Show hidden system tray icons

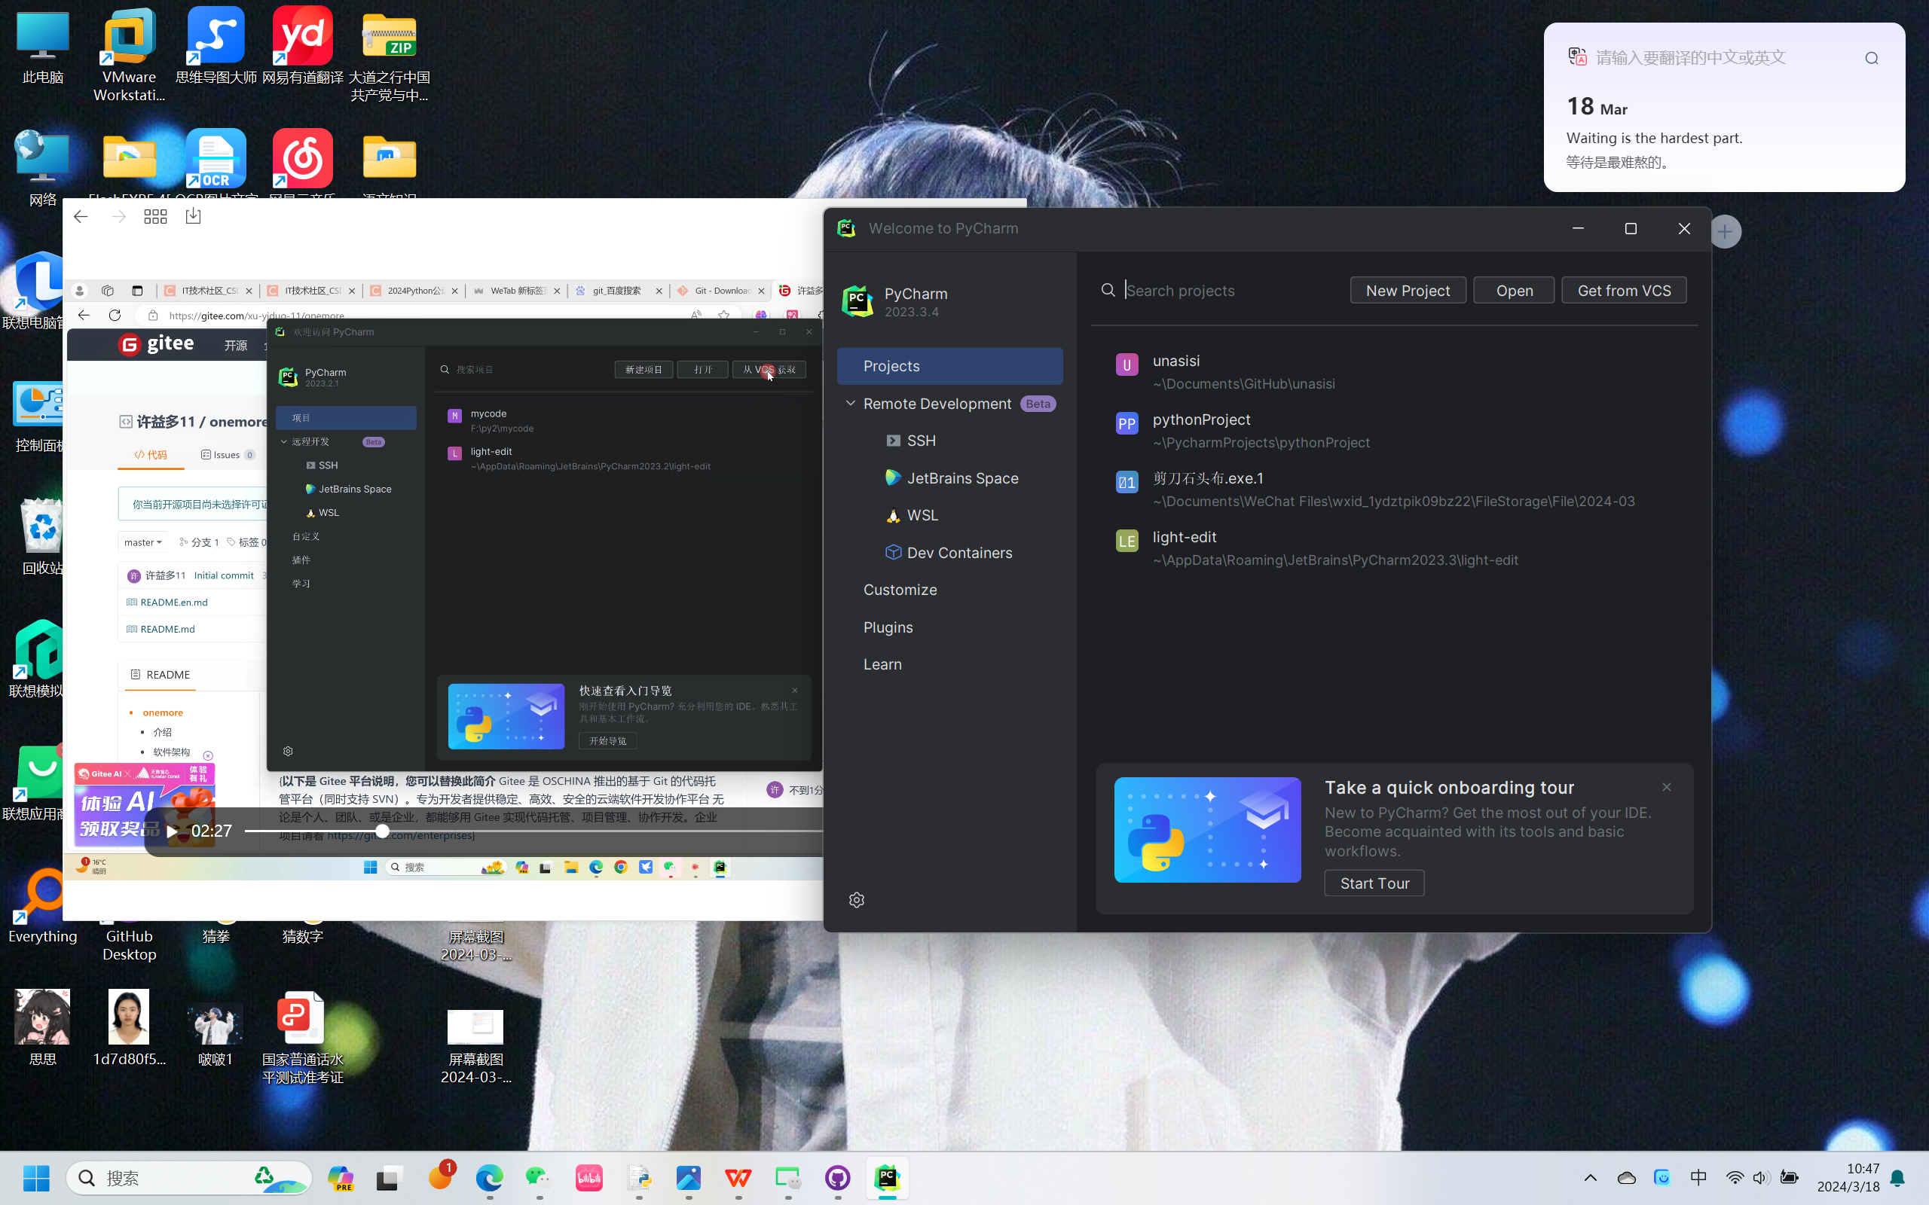tap(1590, 1178)
